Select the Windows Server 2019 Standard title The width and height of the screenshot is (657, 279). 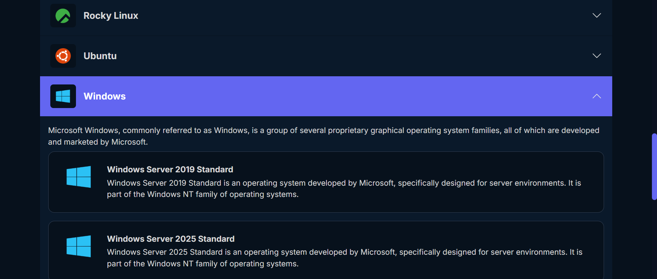[170, 169]
